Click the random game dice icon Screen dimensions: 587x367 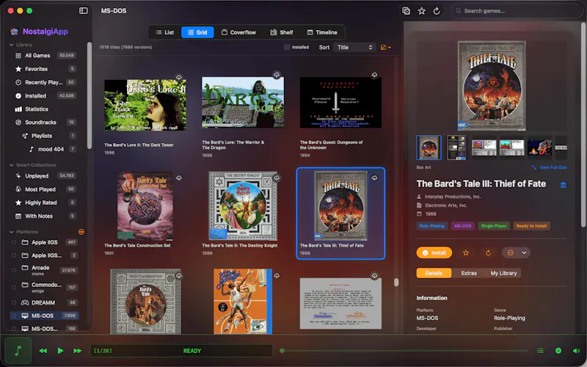tap(406, 11)
